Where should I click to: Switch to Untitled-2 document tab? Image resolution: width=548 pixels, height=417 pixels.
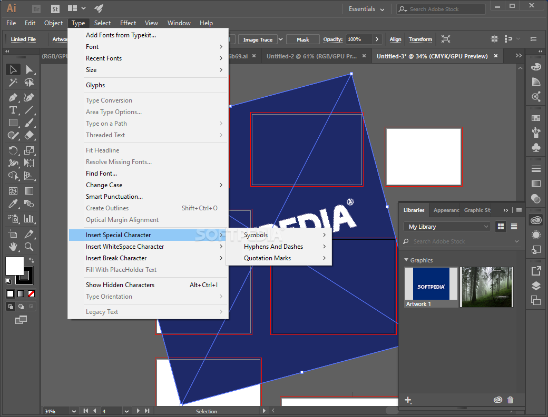pyautogui.click(x=311, y=56)
